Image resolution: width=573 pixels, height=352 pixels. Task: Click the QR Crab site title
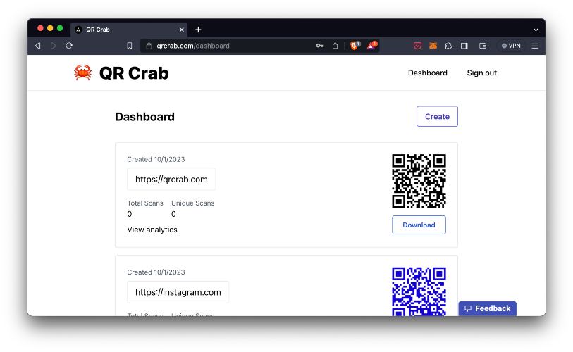pyautogui.click(x=134, y=73)
